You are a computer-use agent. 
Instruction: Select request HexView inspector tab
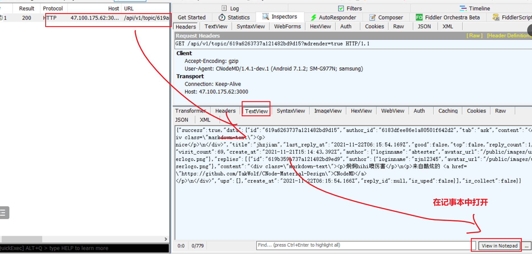pyautogui.click(x=320, y=26)
